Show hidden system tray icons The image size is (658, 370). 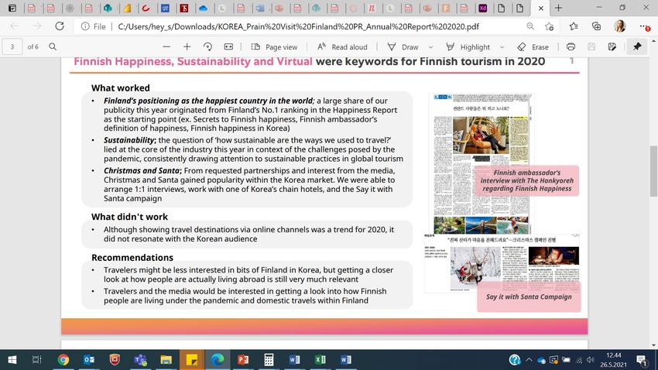(x=529, y=360)
